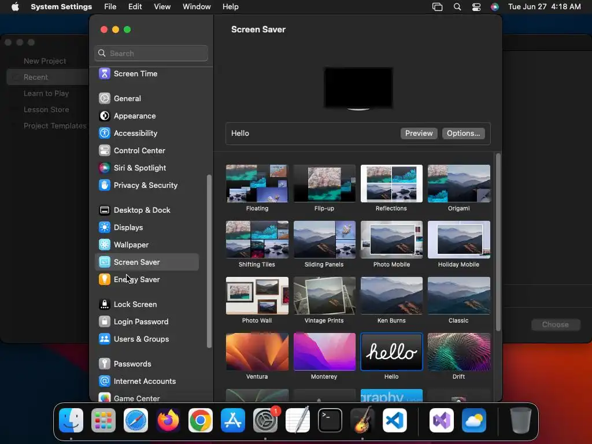Activate Siri from the menu bar
Screen dimensions: 592x444
pyautogui.click(x=495, y=7)
